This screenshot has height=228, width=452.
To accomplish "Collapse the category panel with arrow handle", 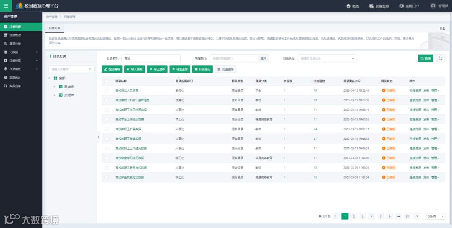I will (98, 137).
